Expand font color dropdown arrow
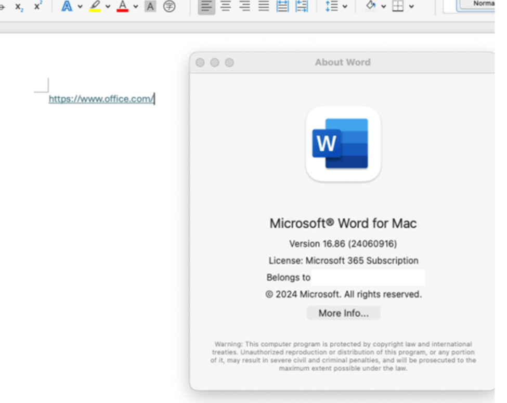 pyautogui.click(x=136, y=6)
